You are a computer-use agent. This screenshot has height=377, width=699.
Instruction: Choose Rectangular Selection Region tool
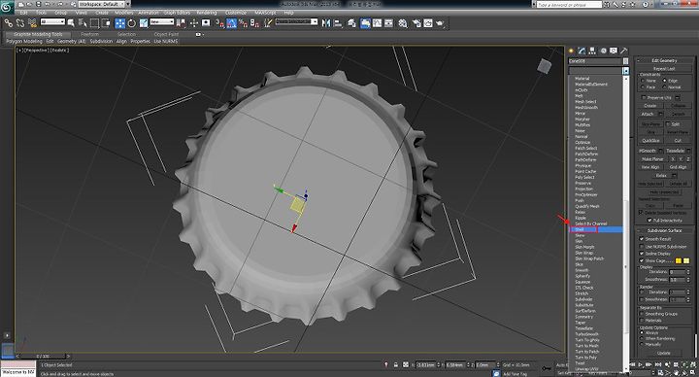(x=94, y=22)
